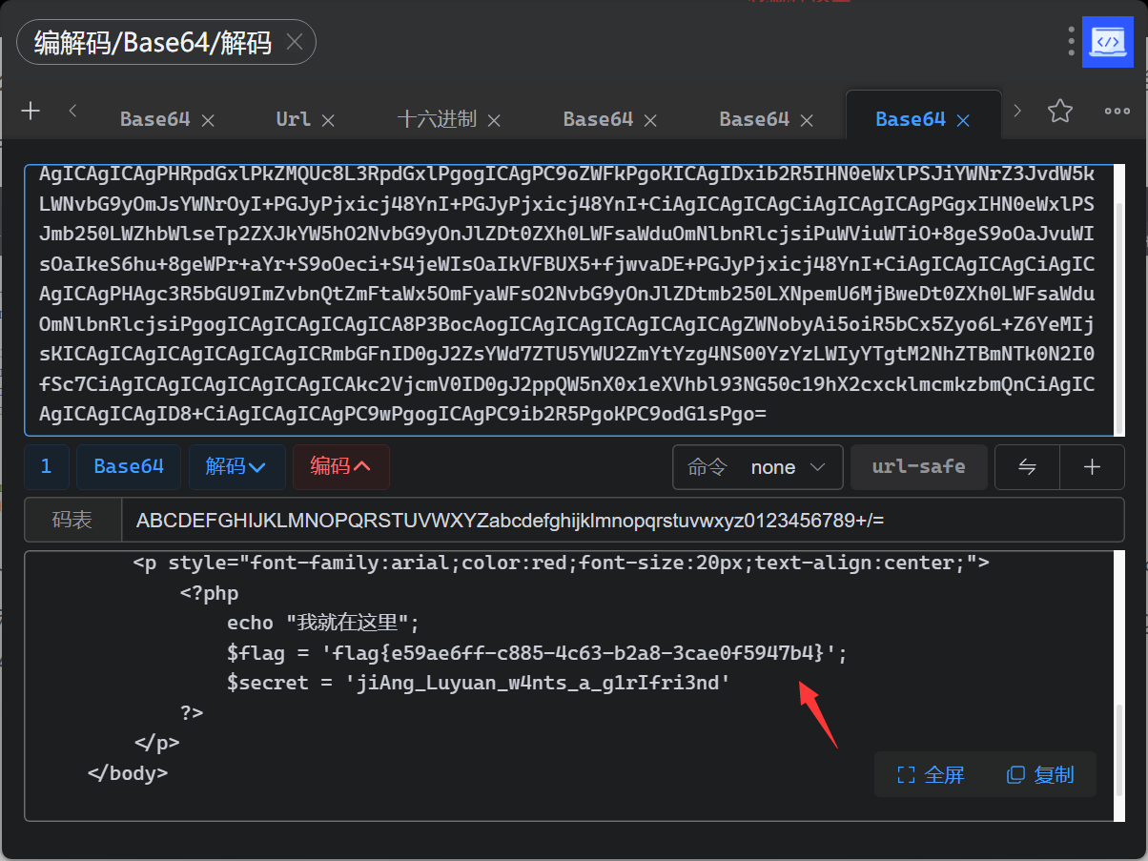Close the active blue Base64 tab
1148x861 pixels.
click(963, 120)
